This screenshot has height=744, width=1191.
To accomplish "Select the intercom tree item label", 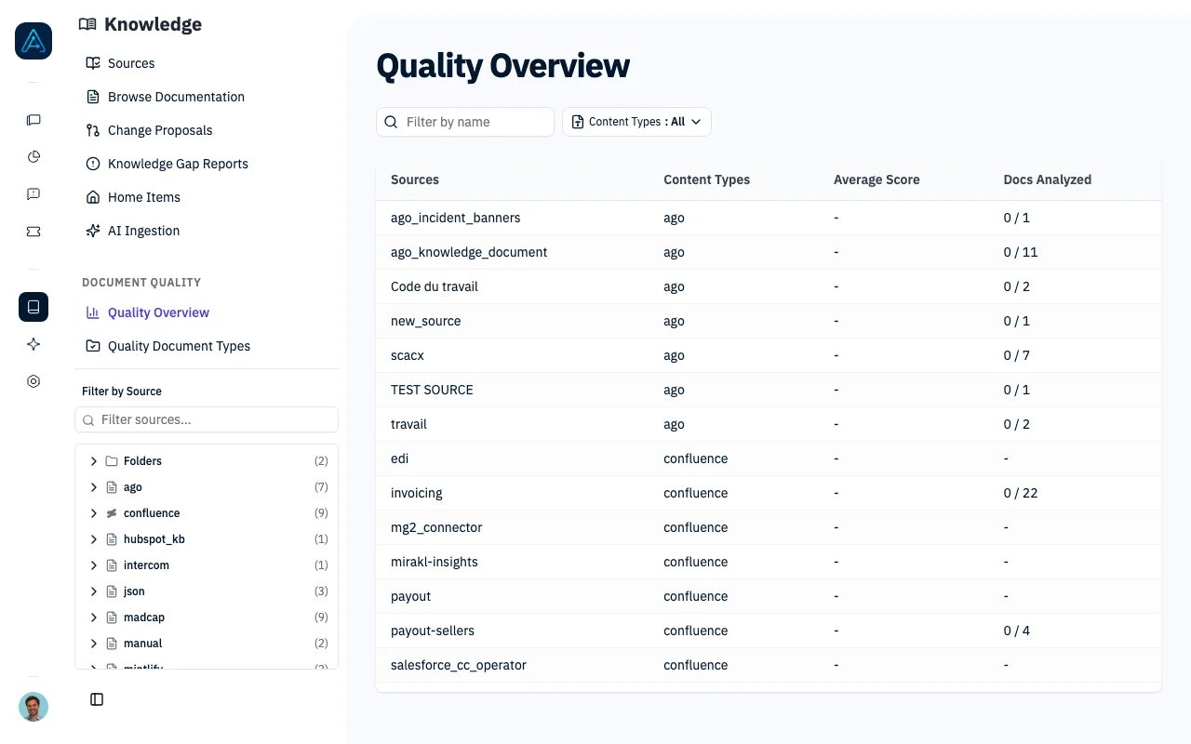I will (146, 565).
